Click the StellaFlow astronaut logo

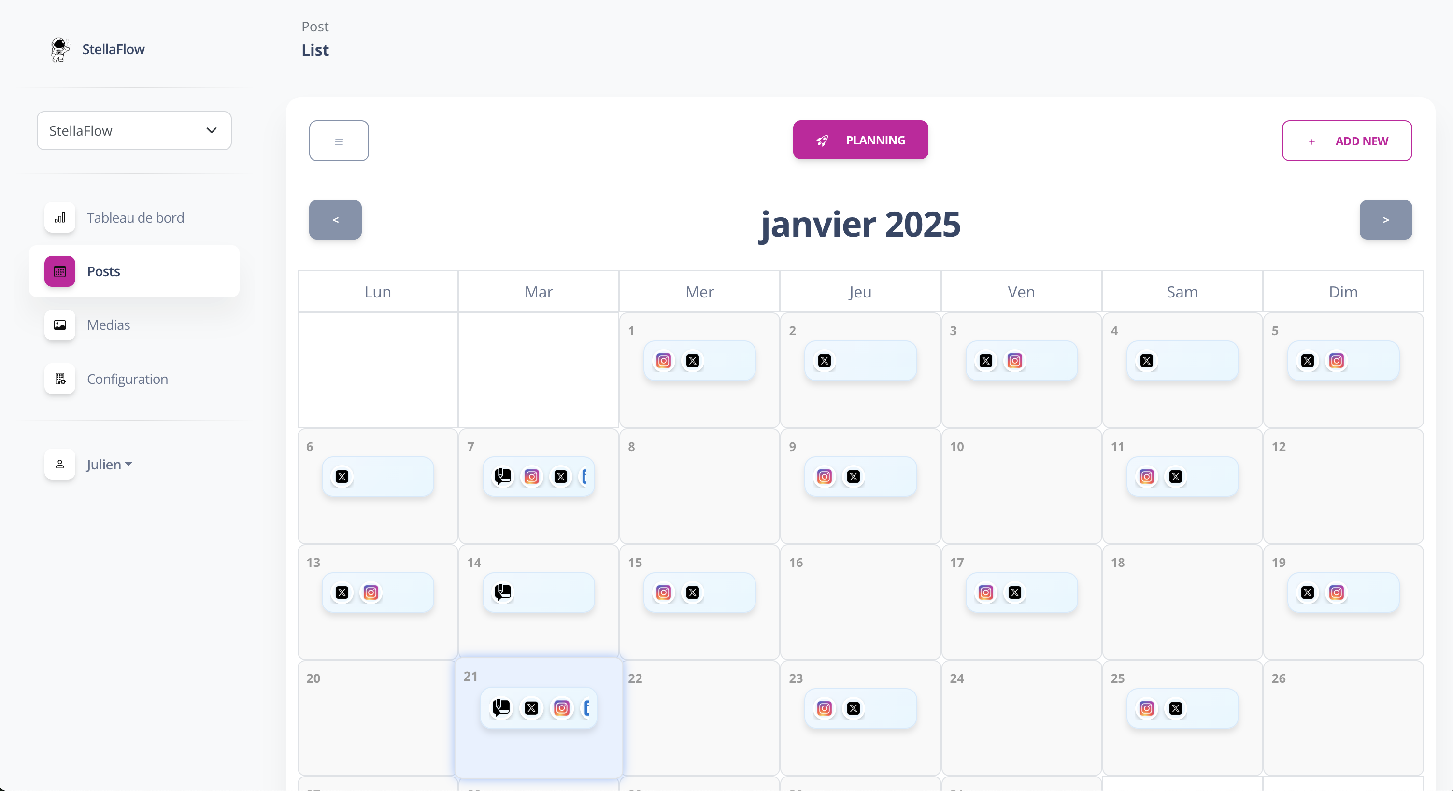pyautogui.click(x=59, y=50)
